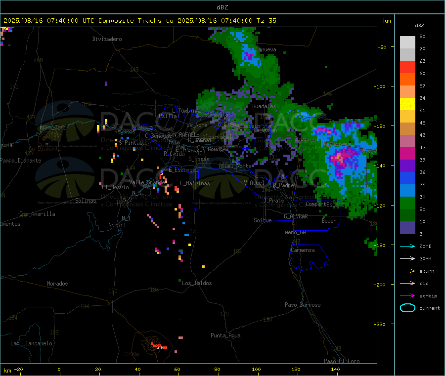Click the Los_Toldos map label
The height and width of the screenshot is (376, 445).
(197, 283)
